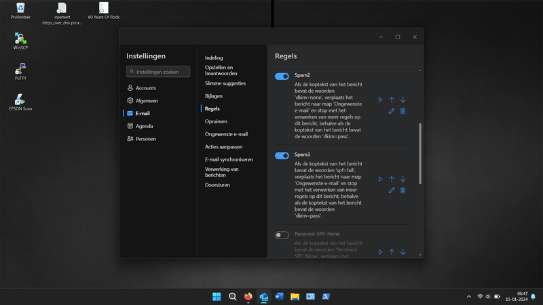Close the Instellingen window
The height and width of the screenshot is (305, 543).
[x=415, y=37]
